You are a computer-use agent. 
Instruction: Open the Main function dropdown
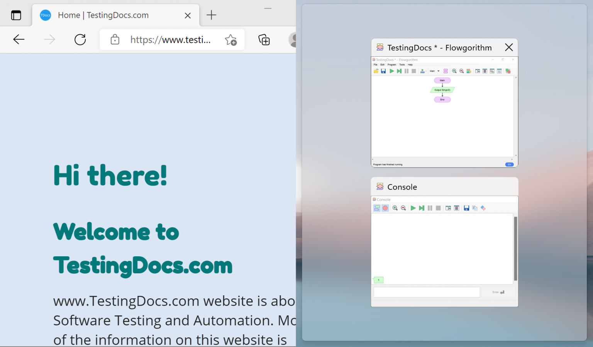tap(434, 71)
